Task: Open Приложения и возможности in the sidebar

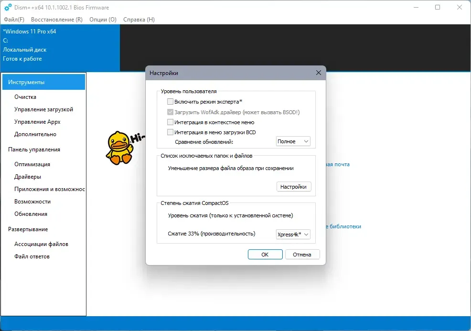Action: [50, 189]
